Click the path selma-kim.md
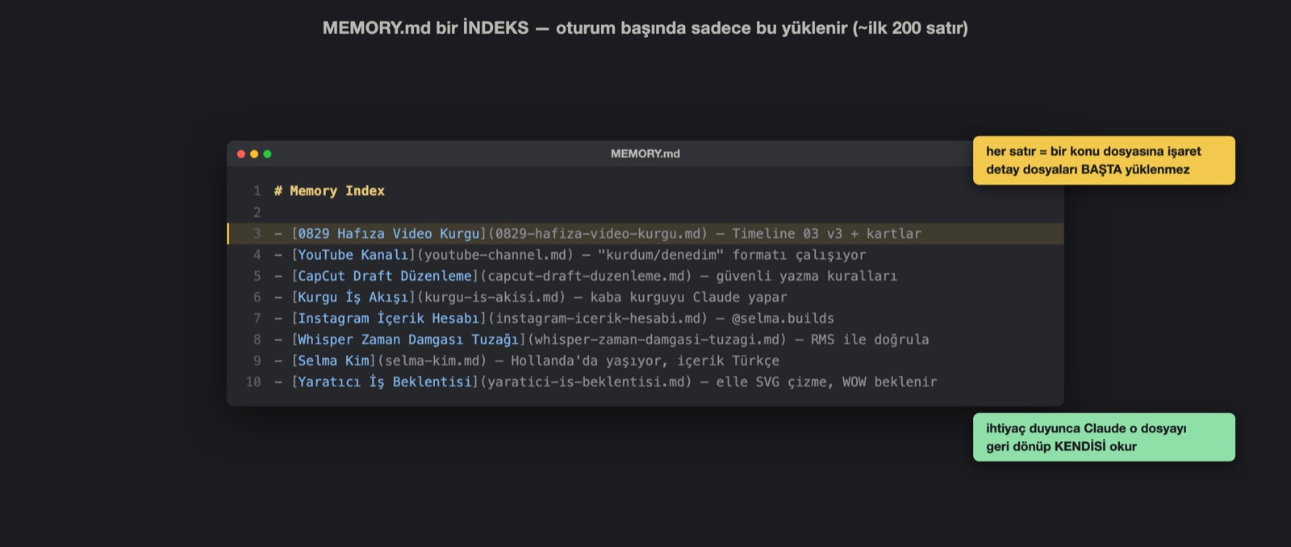The width and height of the screenshot is (1291, 547). click(432, 361)
